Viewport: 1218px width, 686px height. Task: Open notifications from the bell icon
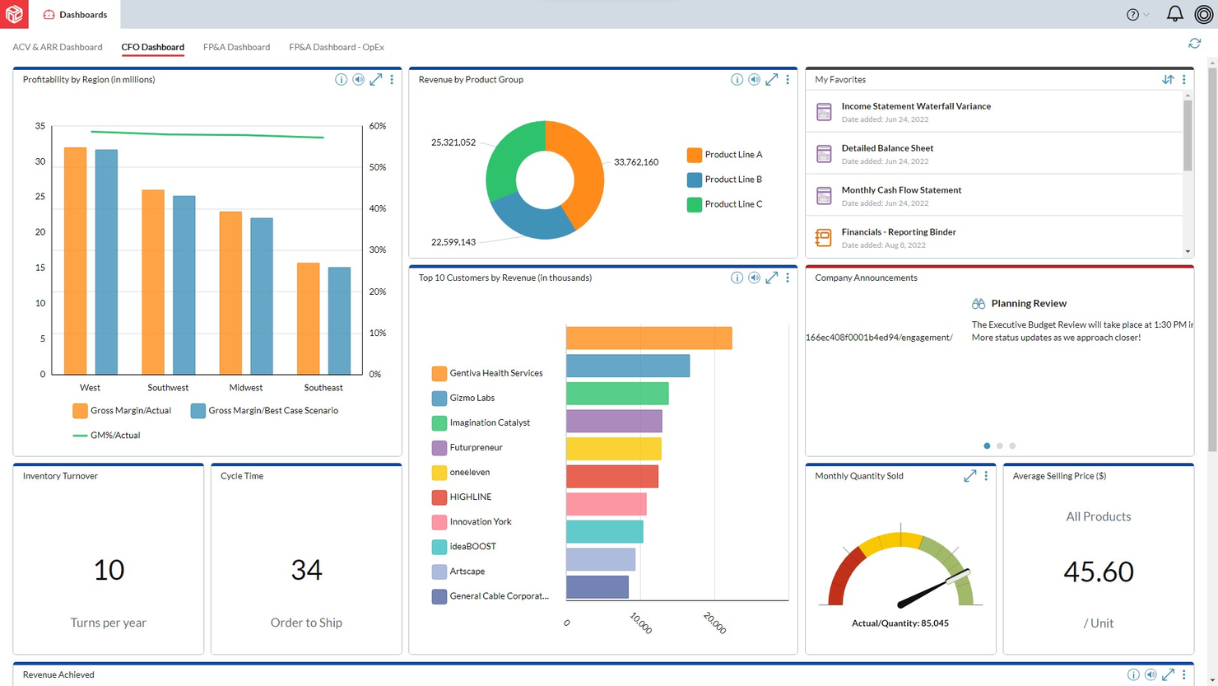pos(1176,13)
